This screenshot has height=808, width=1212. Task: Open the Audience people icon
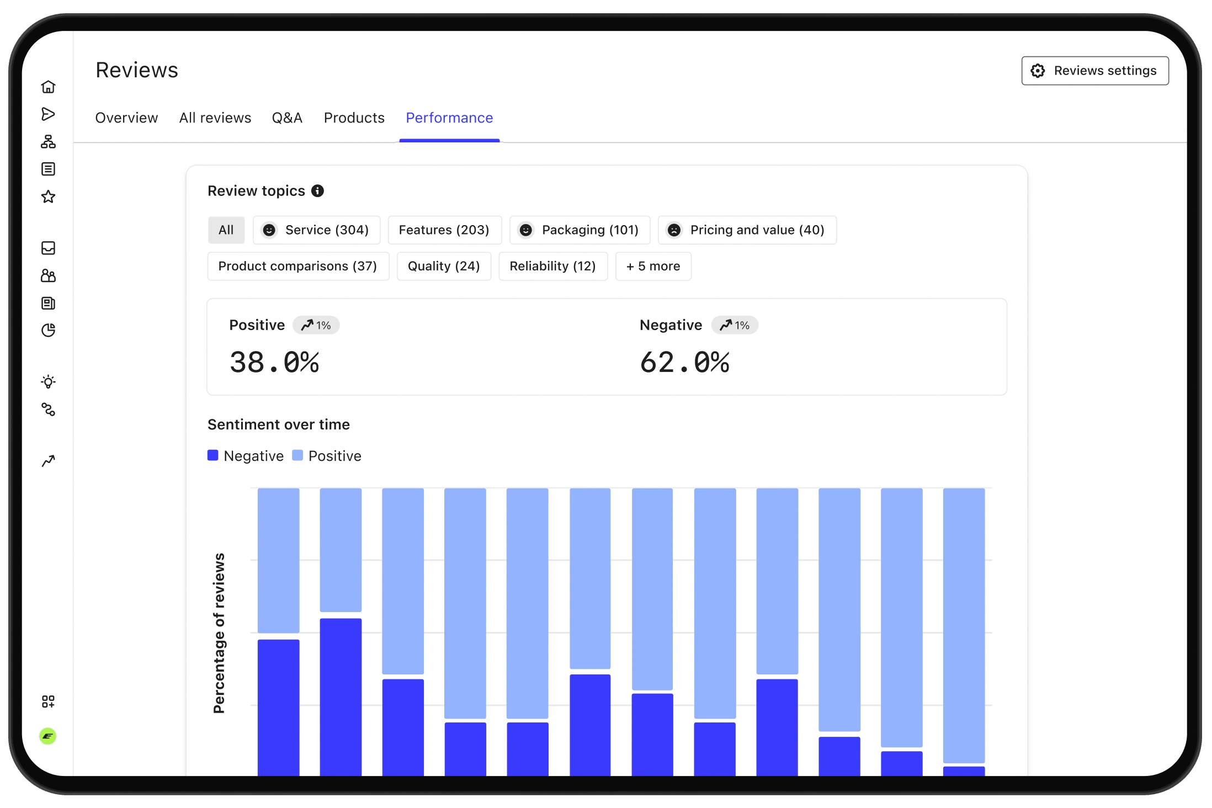(x=48, y=275)
